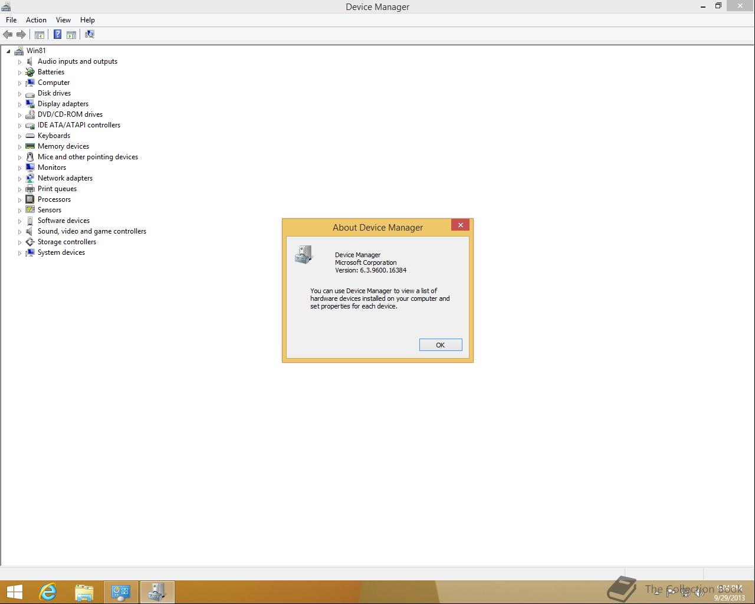Image resolution: width=755 pixels, height=604 pixels.
Task: Click the Back arrow toolbar icon
Action: click(x=8, y=35)
